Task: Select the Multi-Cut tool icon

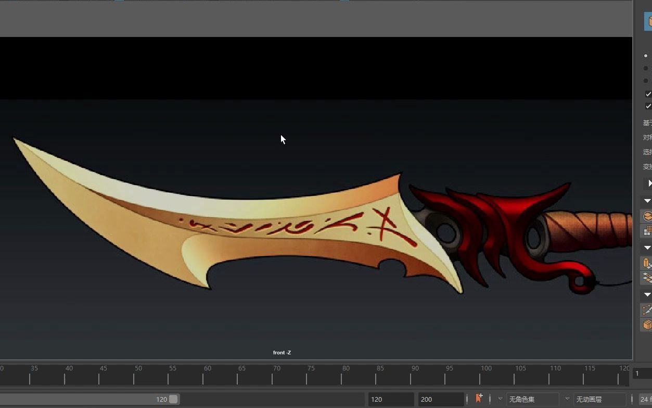Action: pyautogui.click(x=648, y=310)
